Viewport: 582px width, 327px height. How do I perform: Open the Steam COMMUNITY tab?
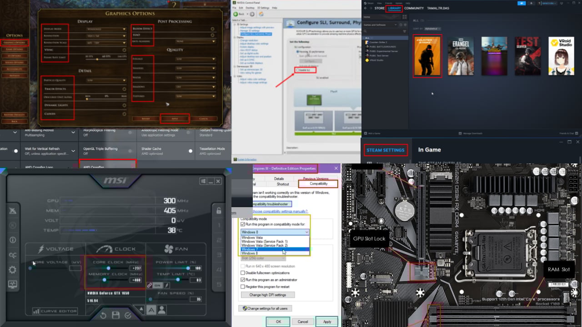coord(414,8)
